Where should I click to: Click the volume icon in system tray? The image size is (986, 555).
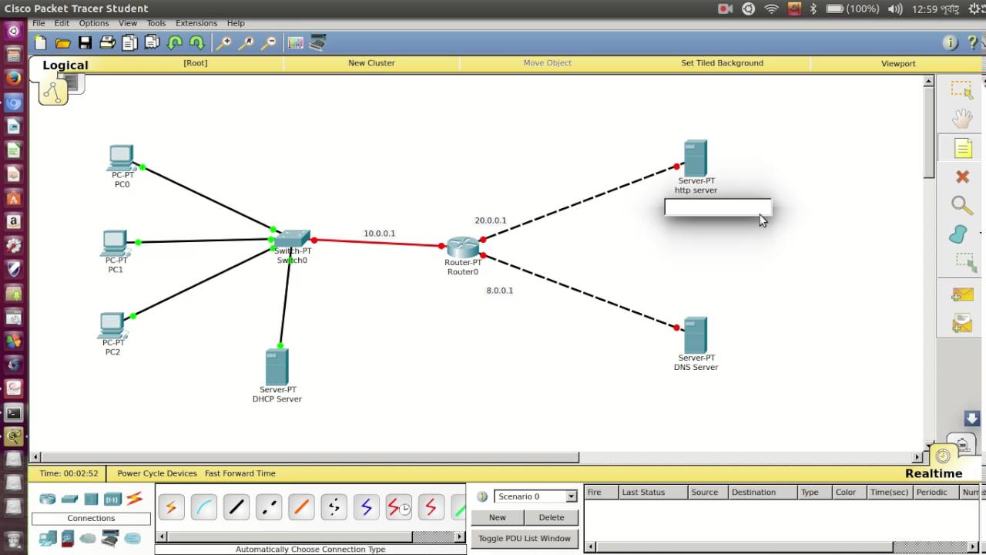894,9
